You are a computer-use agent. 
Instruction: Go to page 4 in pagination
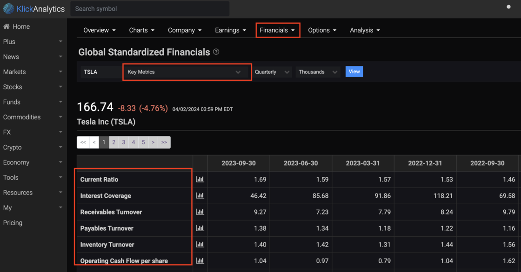[x=133, y=142]
